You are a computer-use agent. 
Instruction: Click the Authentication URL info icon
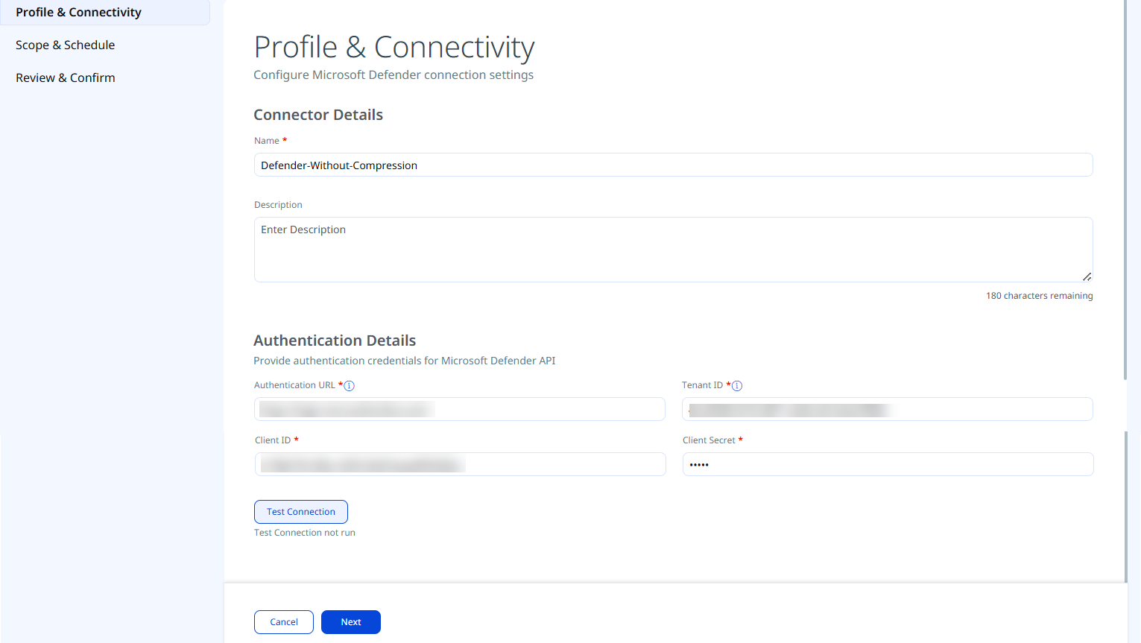point(349,386)
